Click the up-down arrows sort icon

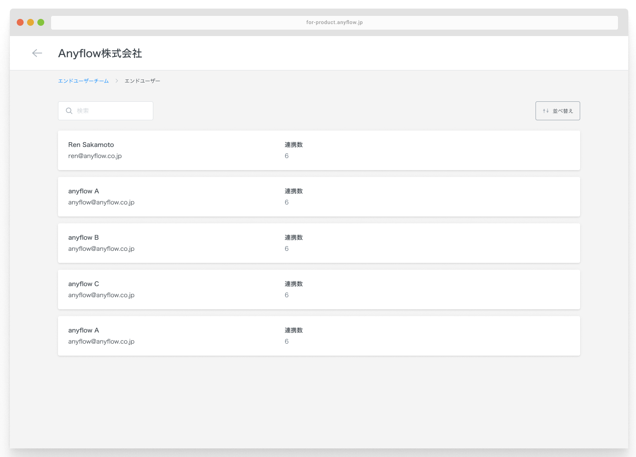click(545, 111)
